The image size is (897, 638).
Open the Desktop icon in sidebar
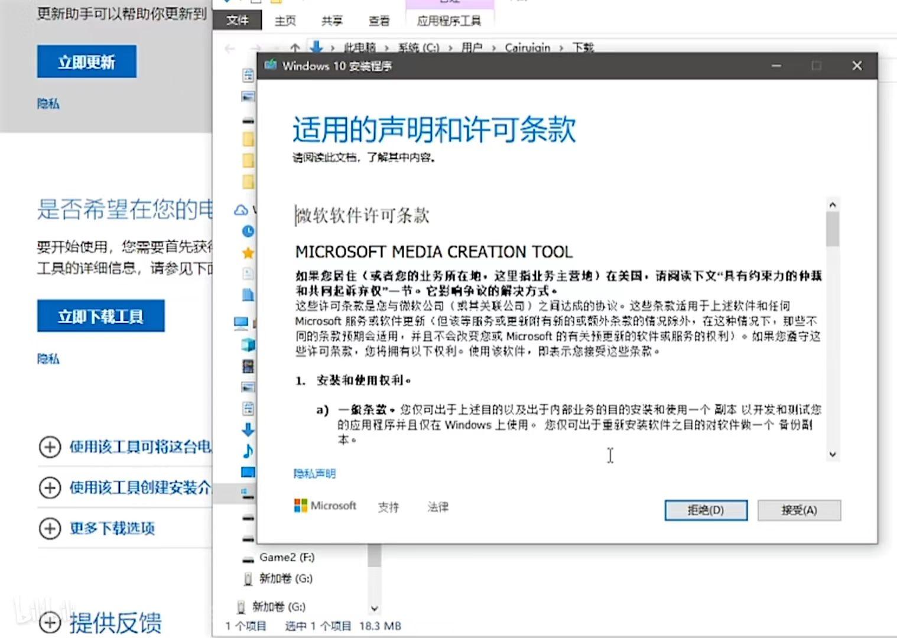248,472
